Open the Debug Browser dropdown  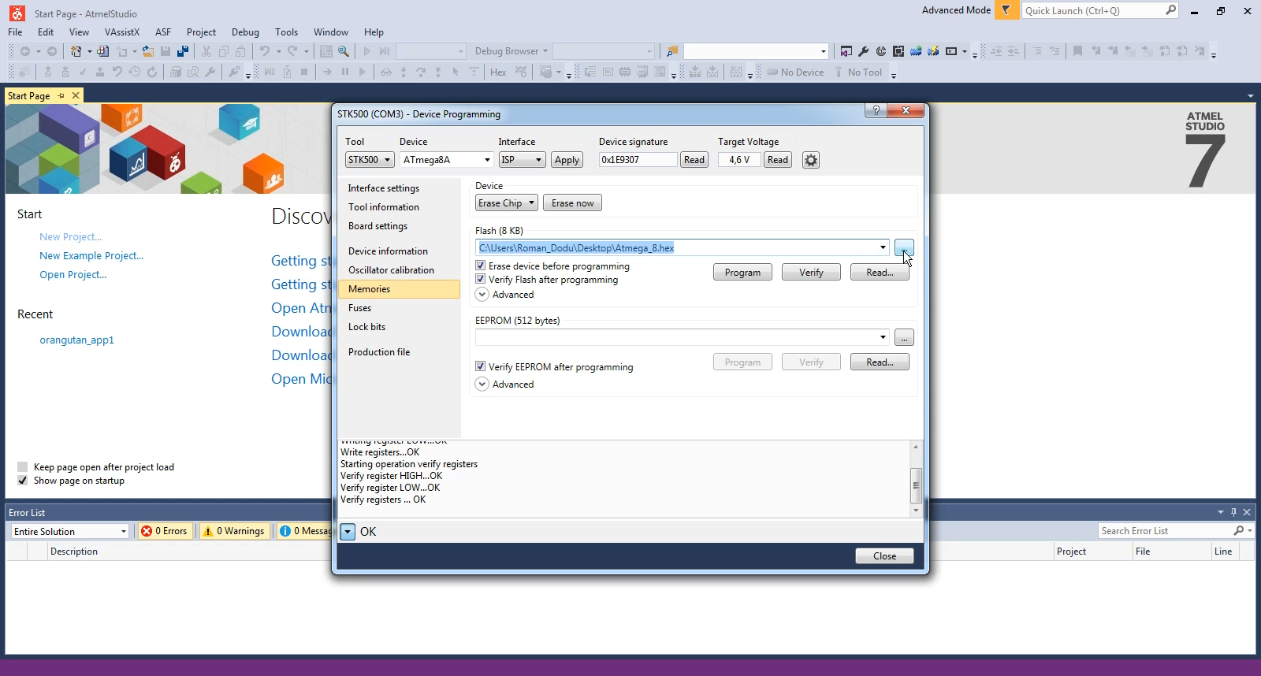point(511,51)
